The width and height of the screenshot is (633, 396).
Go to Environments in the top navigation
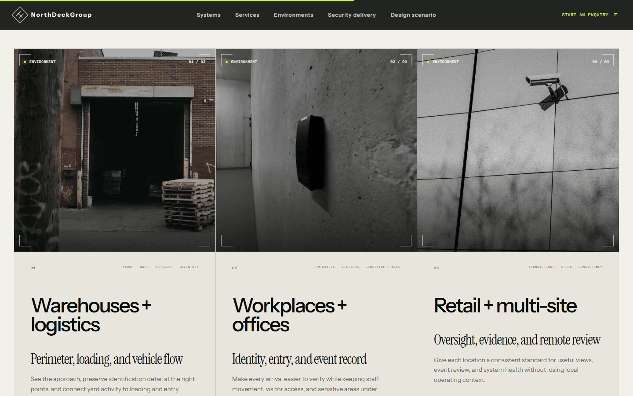click(x=294, y=15)
